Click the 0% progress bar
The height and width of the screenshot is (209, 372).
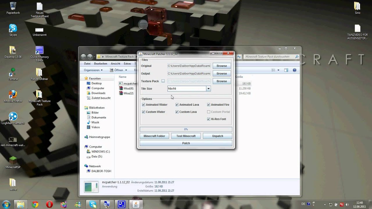[186, 129]
